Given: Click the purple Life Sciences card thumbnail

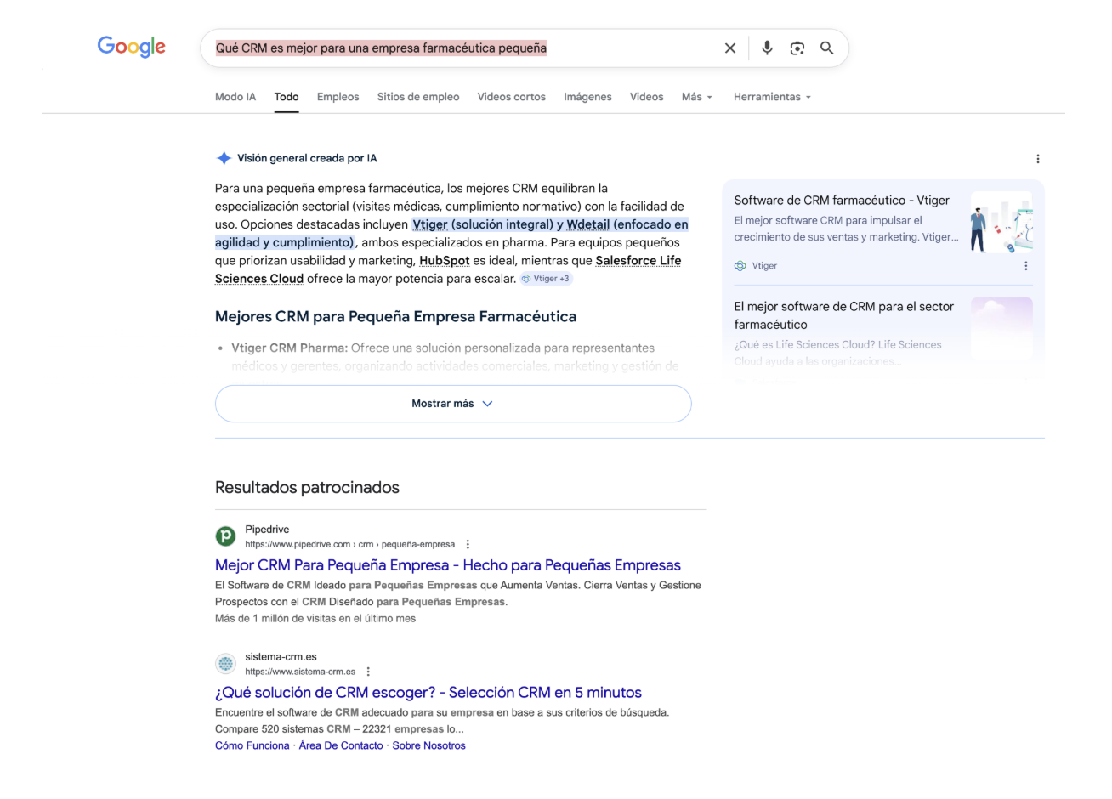Looking at the screenshot, I should coord(1001,328).
